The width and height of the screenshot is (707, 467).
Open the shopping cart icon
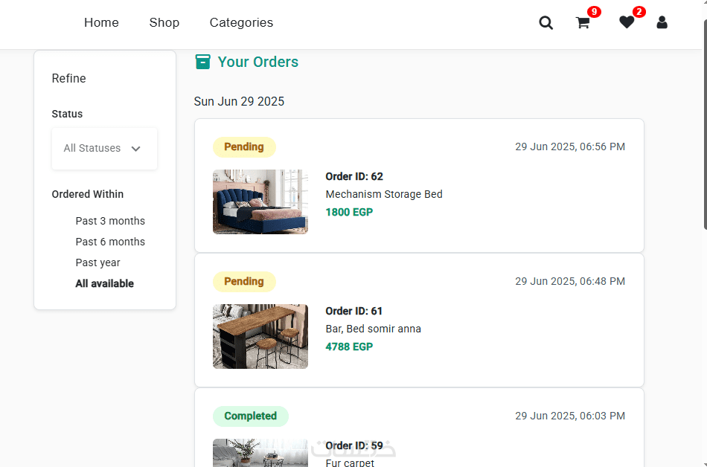(583, 23)
